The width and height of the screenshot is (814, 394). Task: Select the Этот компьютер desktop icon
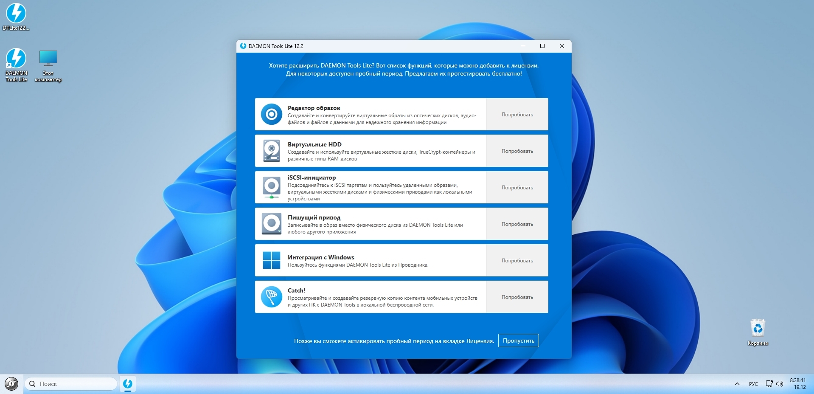[48, 66]
